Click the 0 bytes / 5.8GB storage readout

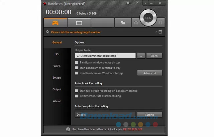click(87, 13)
